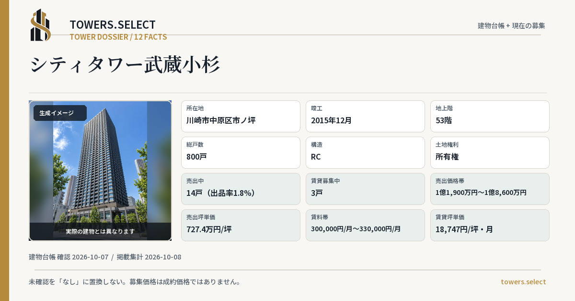Image resolution: width=575 pixels, height=301 pixels.
Task: Select the heading シティタワー武蔵小杉
Action: pos(125,64)
